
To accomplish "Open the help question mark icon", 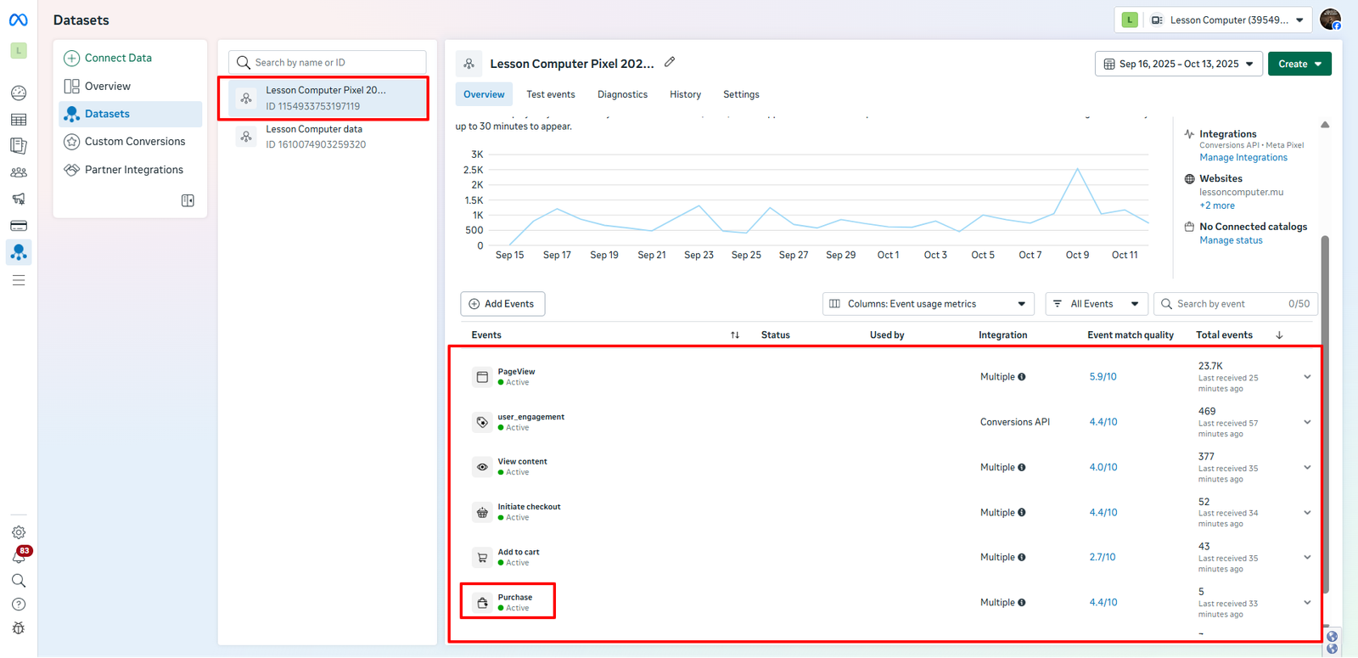I will (19, 605).
